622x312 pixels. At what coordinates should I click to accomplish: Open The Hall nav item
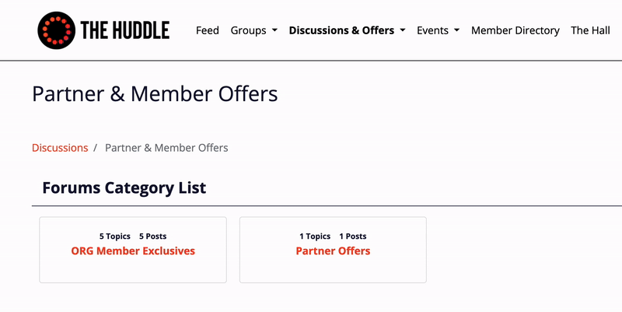590,30
